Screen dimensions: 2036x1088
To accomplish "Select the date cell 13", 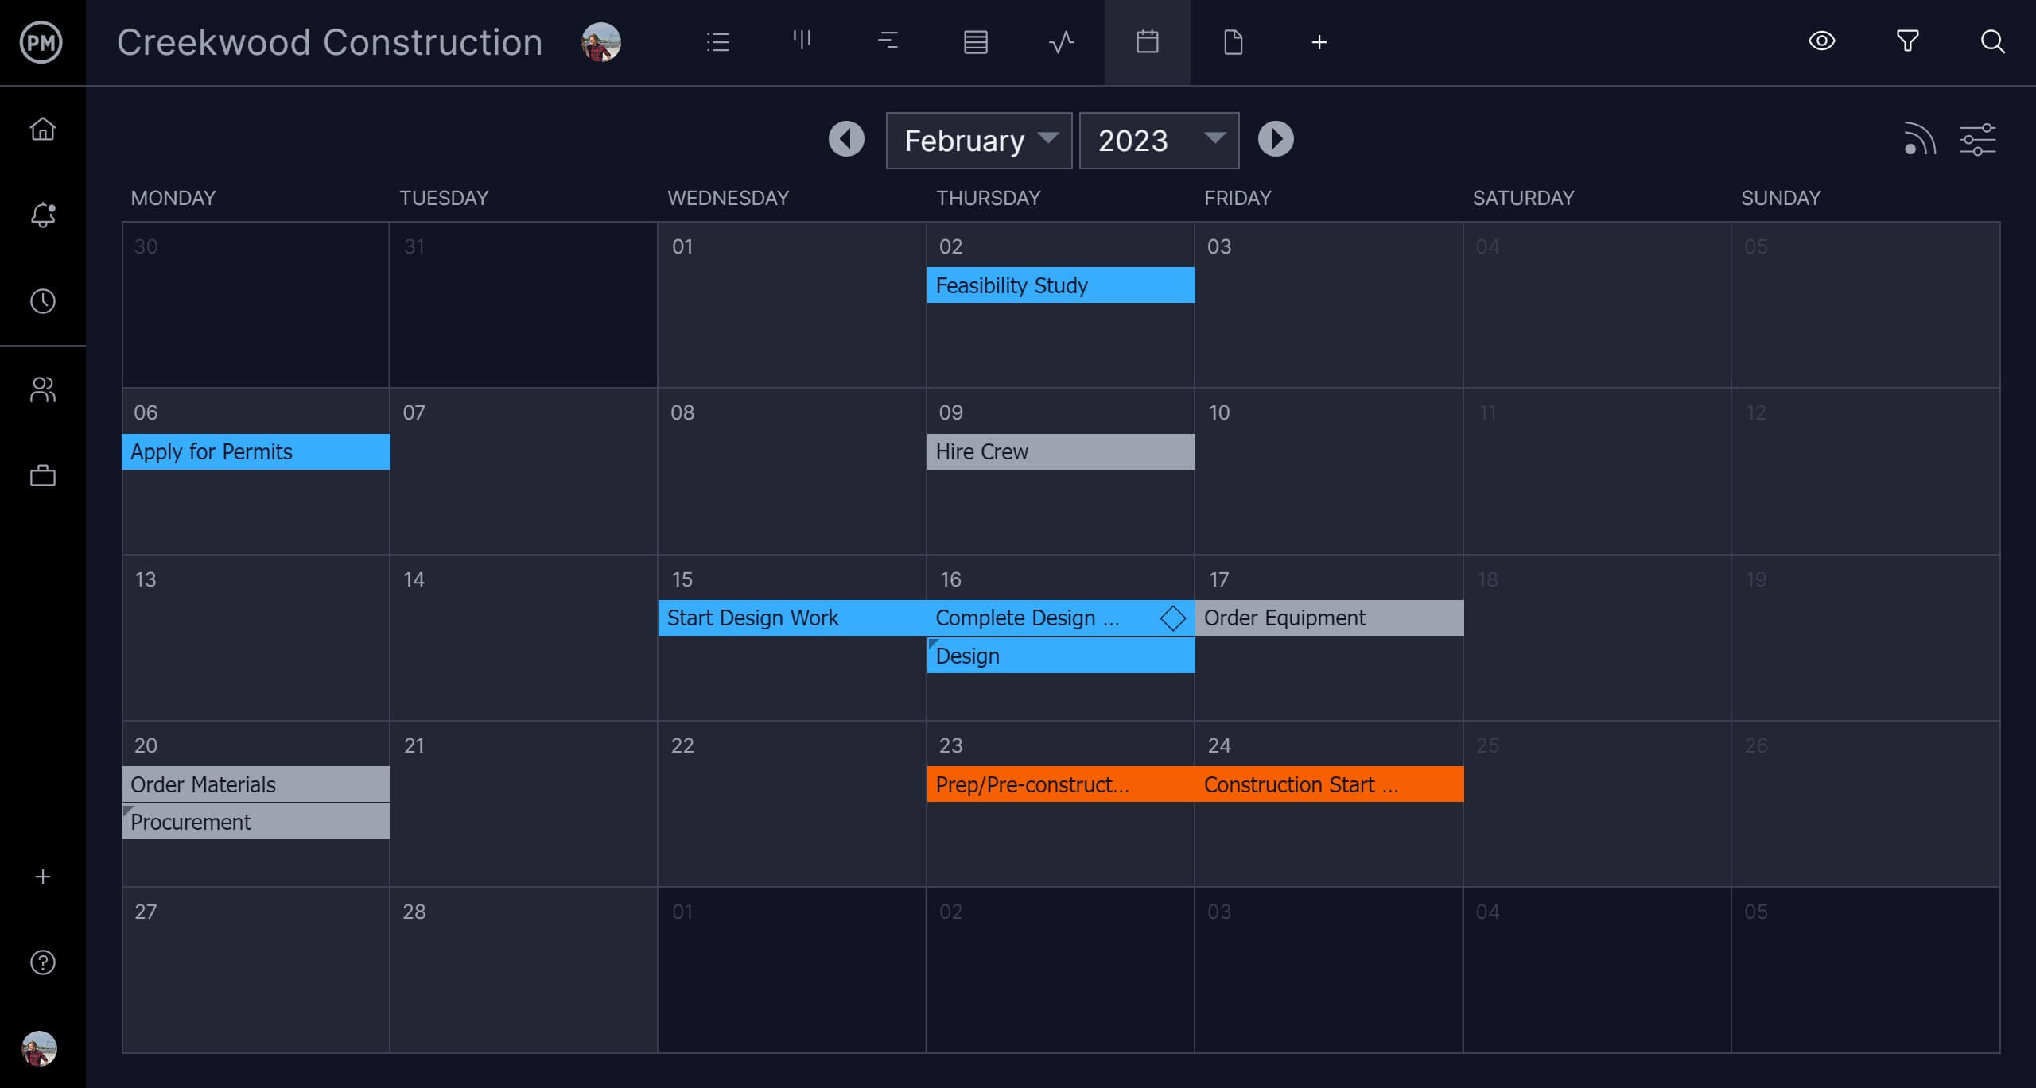I will [x=255, y=638].
